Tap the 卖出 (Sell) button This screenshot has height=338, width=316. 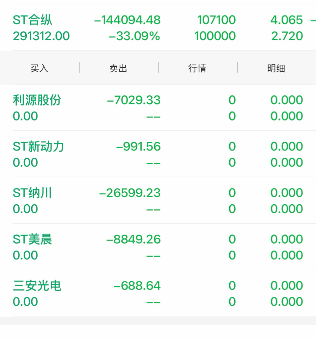(x=118, y=68)
